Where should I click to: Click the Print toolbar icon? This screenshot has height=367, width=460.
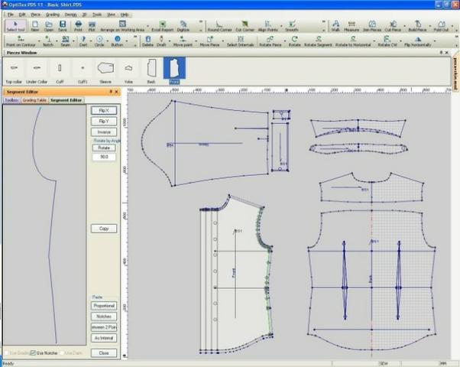pos(78,26)
